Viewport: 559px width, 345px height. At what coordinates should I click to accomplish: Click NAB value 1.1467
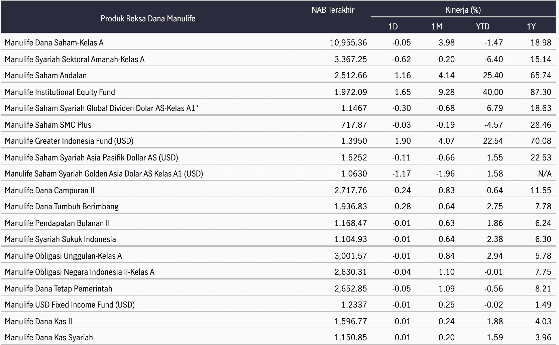click(354, 108)
